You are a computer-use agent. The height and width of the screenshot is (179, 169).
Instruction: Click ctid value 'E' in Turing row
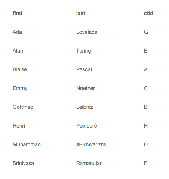tap(145, 51)
